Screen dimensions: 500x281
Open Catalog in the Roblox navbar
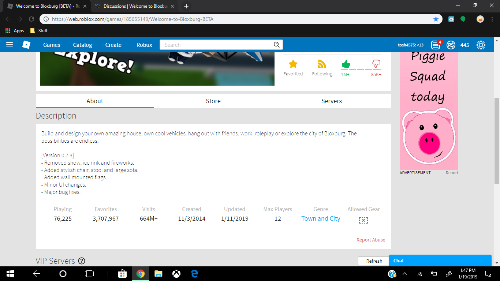click(x=83, y=45)
